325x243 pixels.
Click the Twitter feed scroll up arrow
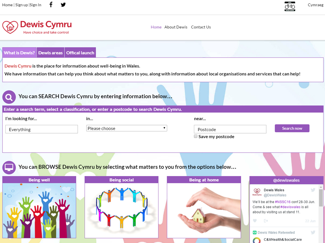321,187
